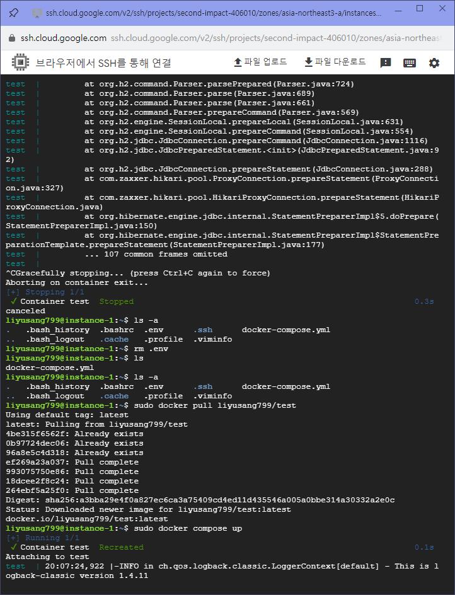455x595 pixels.
Task: Click the Parser.parsePrepared stack trace line
Action: pos(219,84)
